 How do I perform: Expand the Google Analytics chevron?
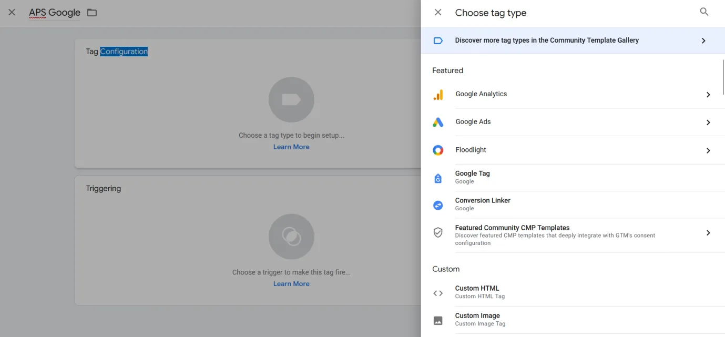pyautogui.click(x=708, y=95)
